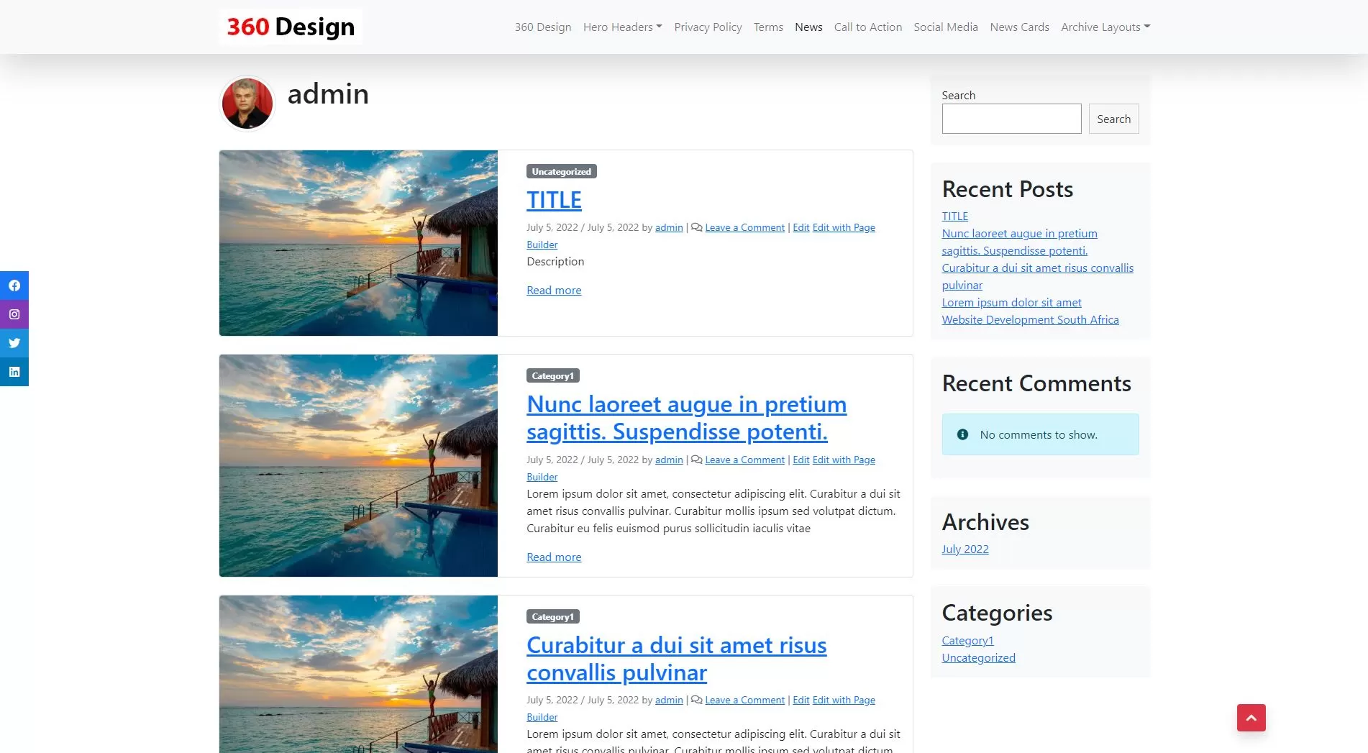Image resolution: width=1368 pixels, height=753 pixels.
Task: Open the TITLE post thumbnail image
Action: point(358,243)
